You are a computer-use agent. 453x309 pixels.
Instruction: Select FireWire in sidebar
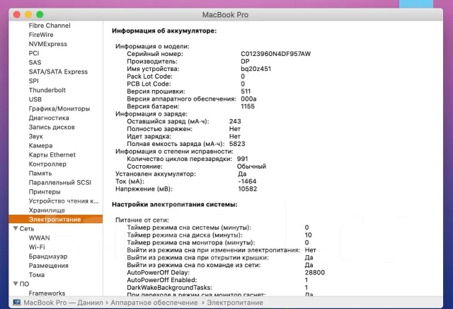[x=41, y=35]
